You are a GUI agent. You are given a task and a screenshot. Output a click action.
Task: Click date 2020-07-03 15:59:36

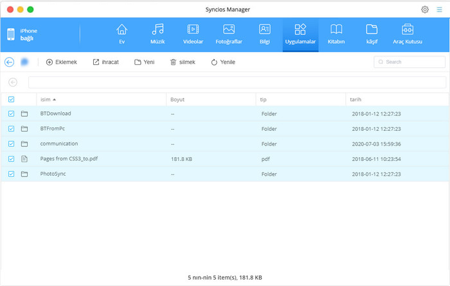[376, 144]
